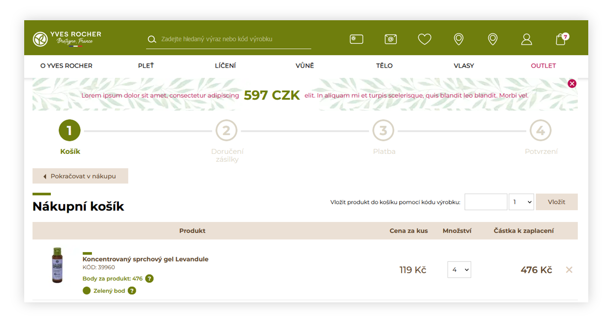Open the PLEŤ menu
This screenshot has width=609, height=327.
pyautogui.click(x=146, y=66)
